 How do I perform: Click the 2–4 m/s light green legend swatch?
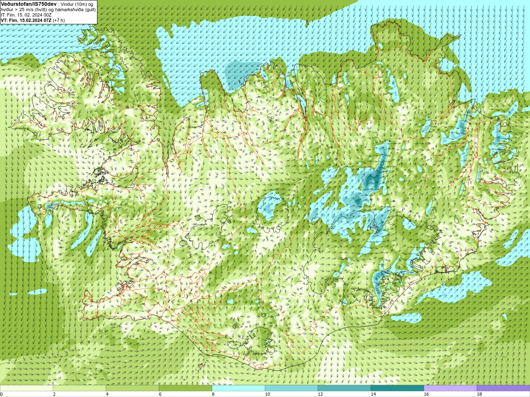79,388
